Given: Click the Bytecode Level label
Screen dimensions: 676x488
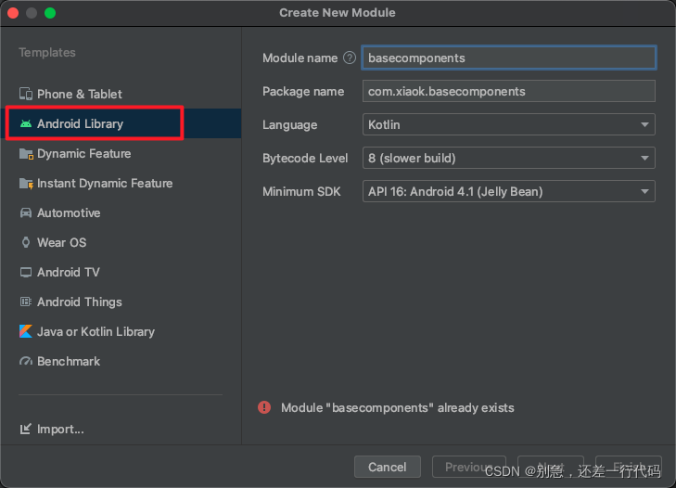Looking at the screenshot, I should tap(305, 158).
